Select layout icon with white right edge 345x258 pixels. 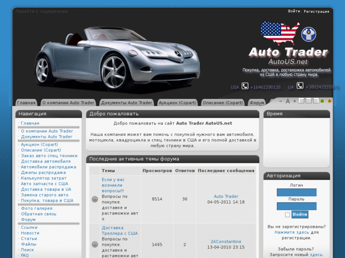tap(316, 101)
